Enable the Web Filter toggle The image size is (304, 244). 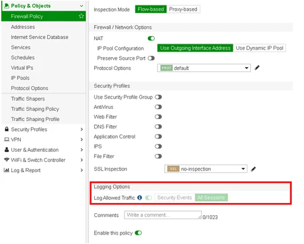click(158, 117)
